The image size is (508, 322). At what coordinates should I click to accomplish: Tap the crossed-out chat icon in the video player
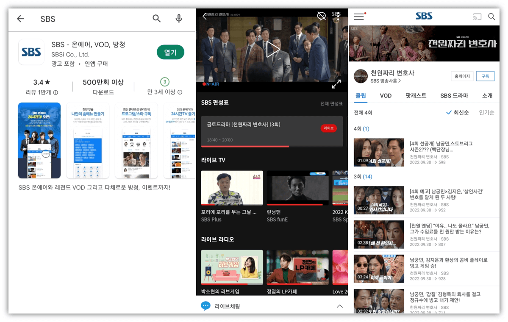pos(322,16)
